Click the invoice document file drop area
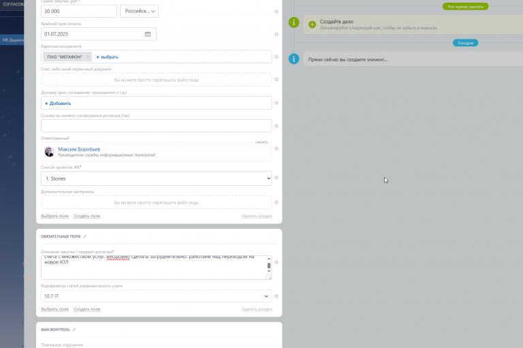The width and height of the screenshot is (523, 348). coord(156,80)
